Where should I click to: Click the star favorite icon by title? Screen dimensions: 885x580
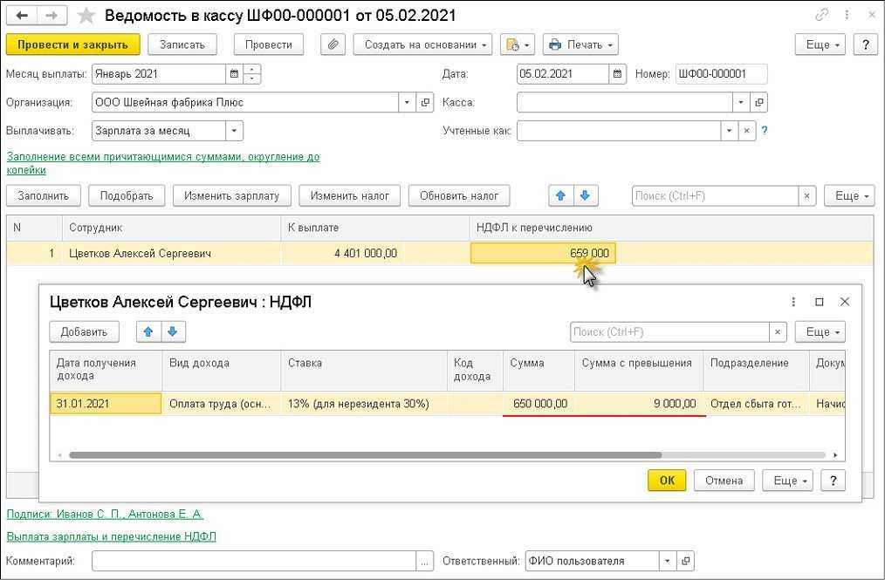(86, 16)
